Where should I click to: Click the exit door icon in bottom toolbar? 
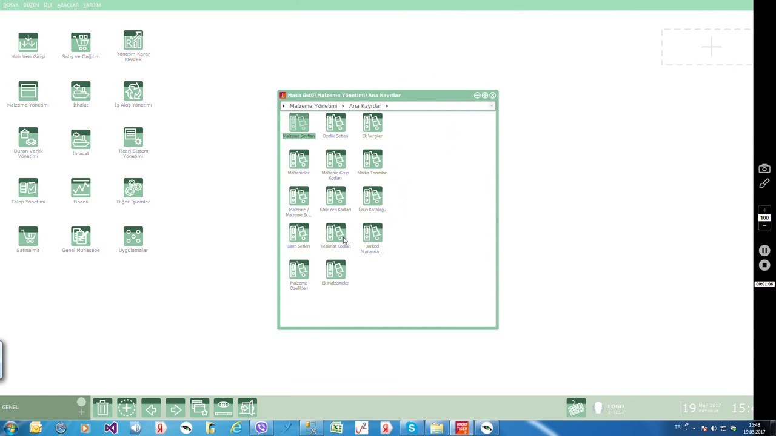coord(248,408)
